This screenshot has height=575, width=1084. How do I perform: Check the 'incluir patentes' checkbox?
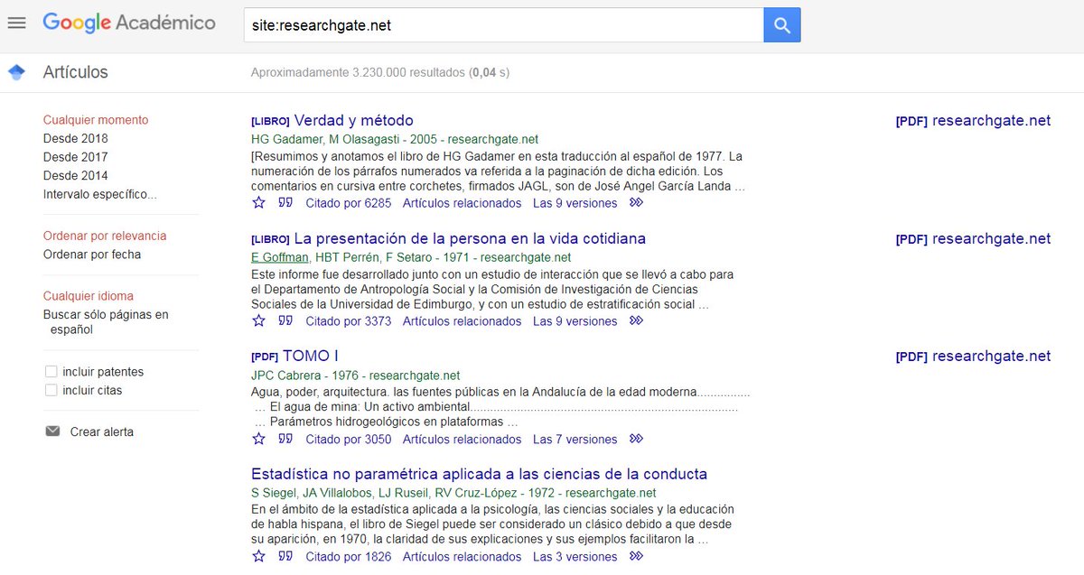click(x=51, y=372)
